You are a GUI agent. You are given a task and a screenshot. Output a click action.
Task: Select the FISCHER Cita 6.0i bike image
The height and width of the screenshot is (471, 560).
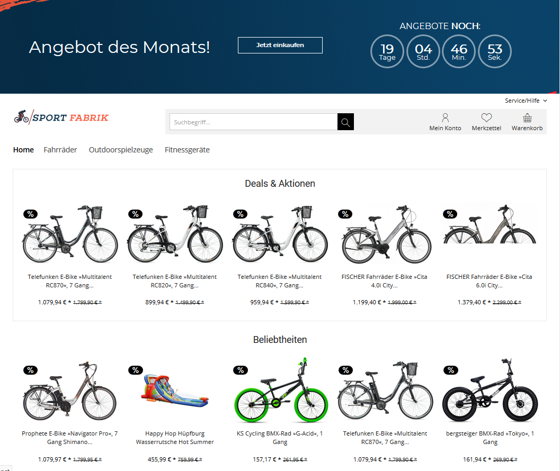click(490, 224)
